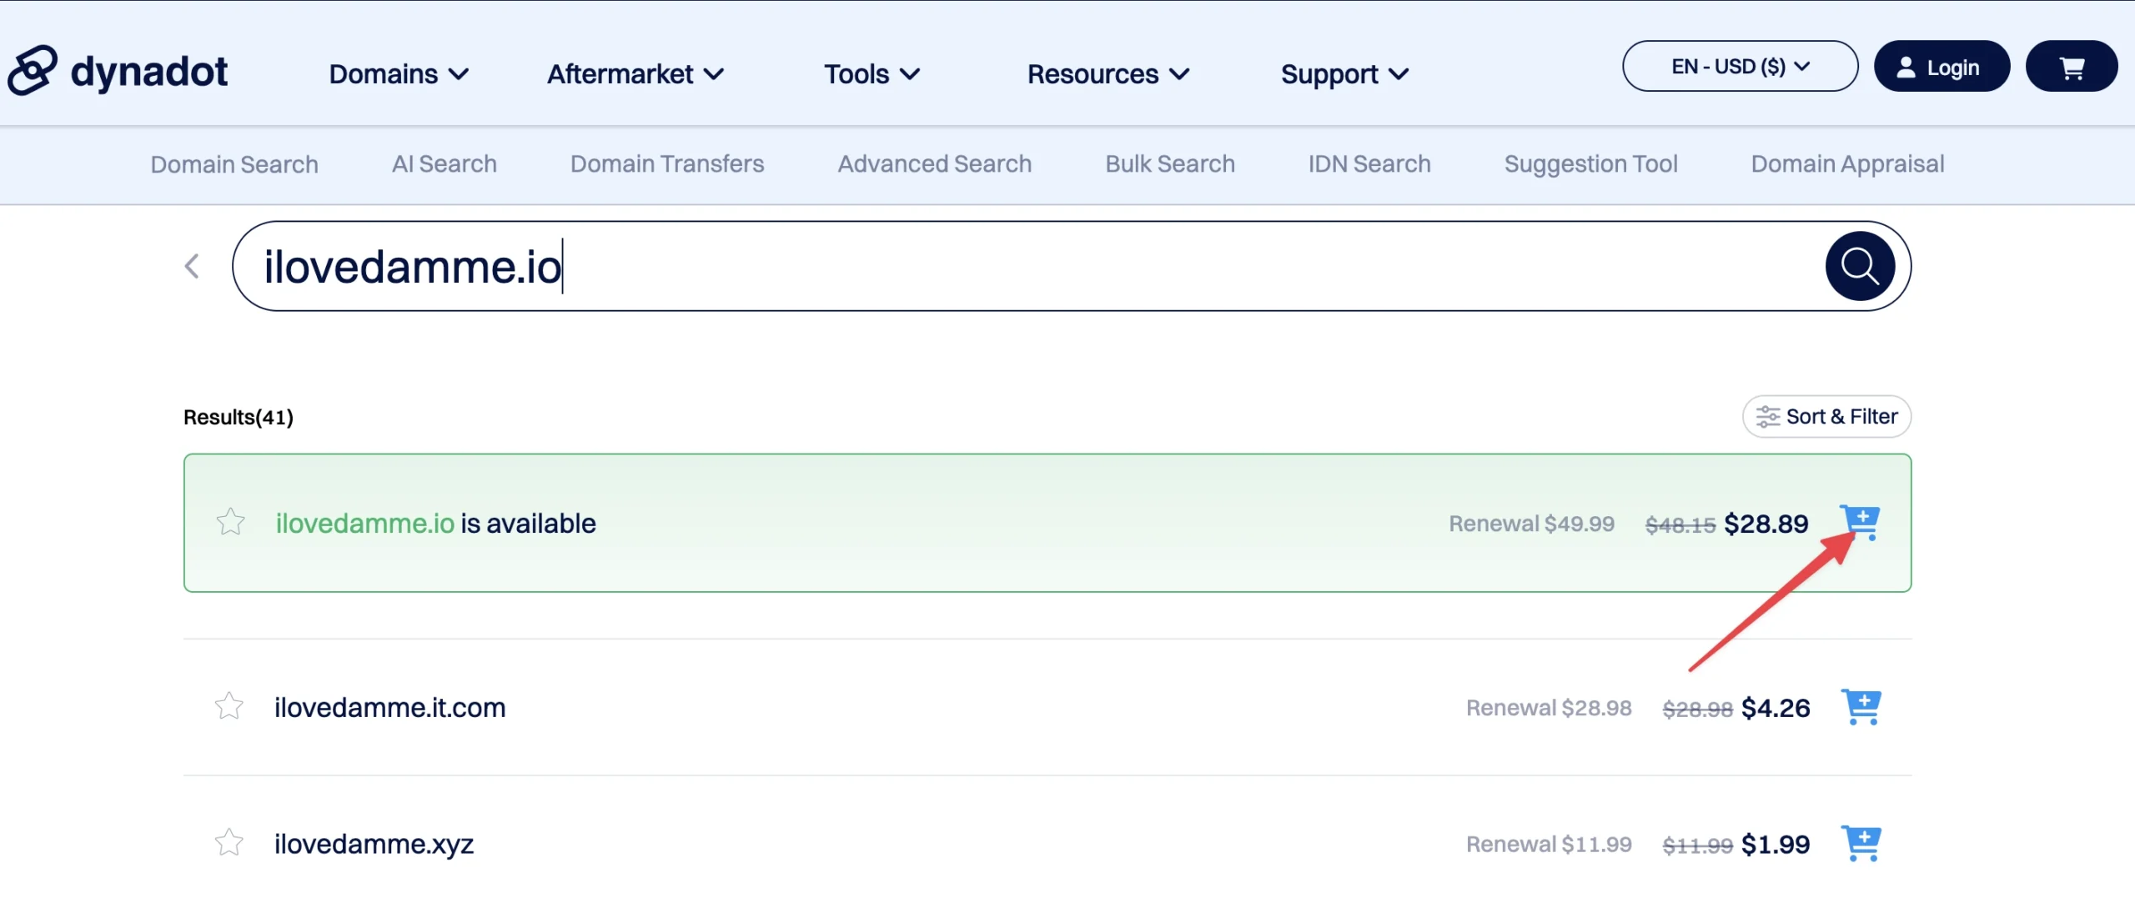
Task: Open IDN Search
Action: tap(1369, 164)
